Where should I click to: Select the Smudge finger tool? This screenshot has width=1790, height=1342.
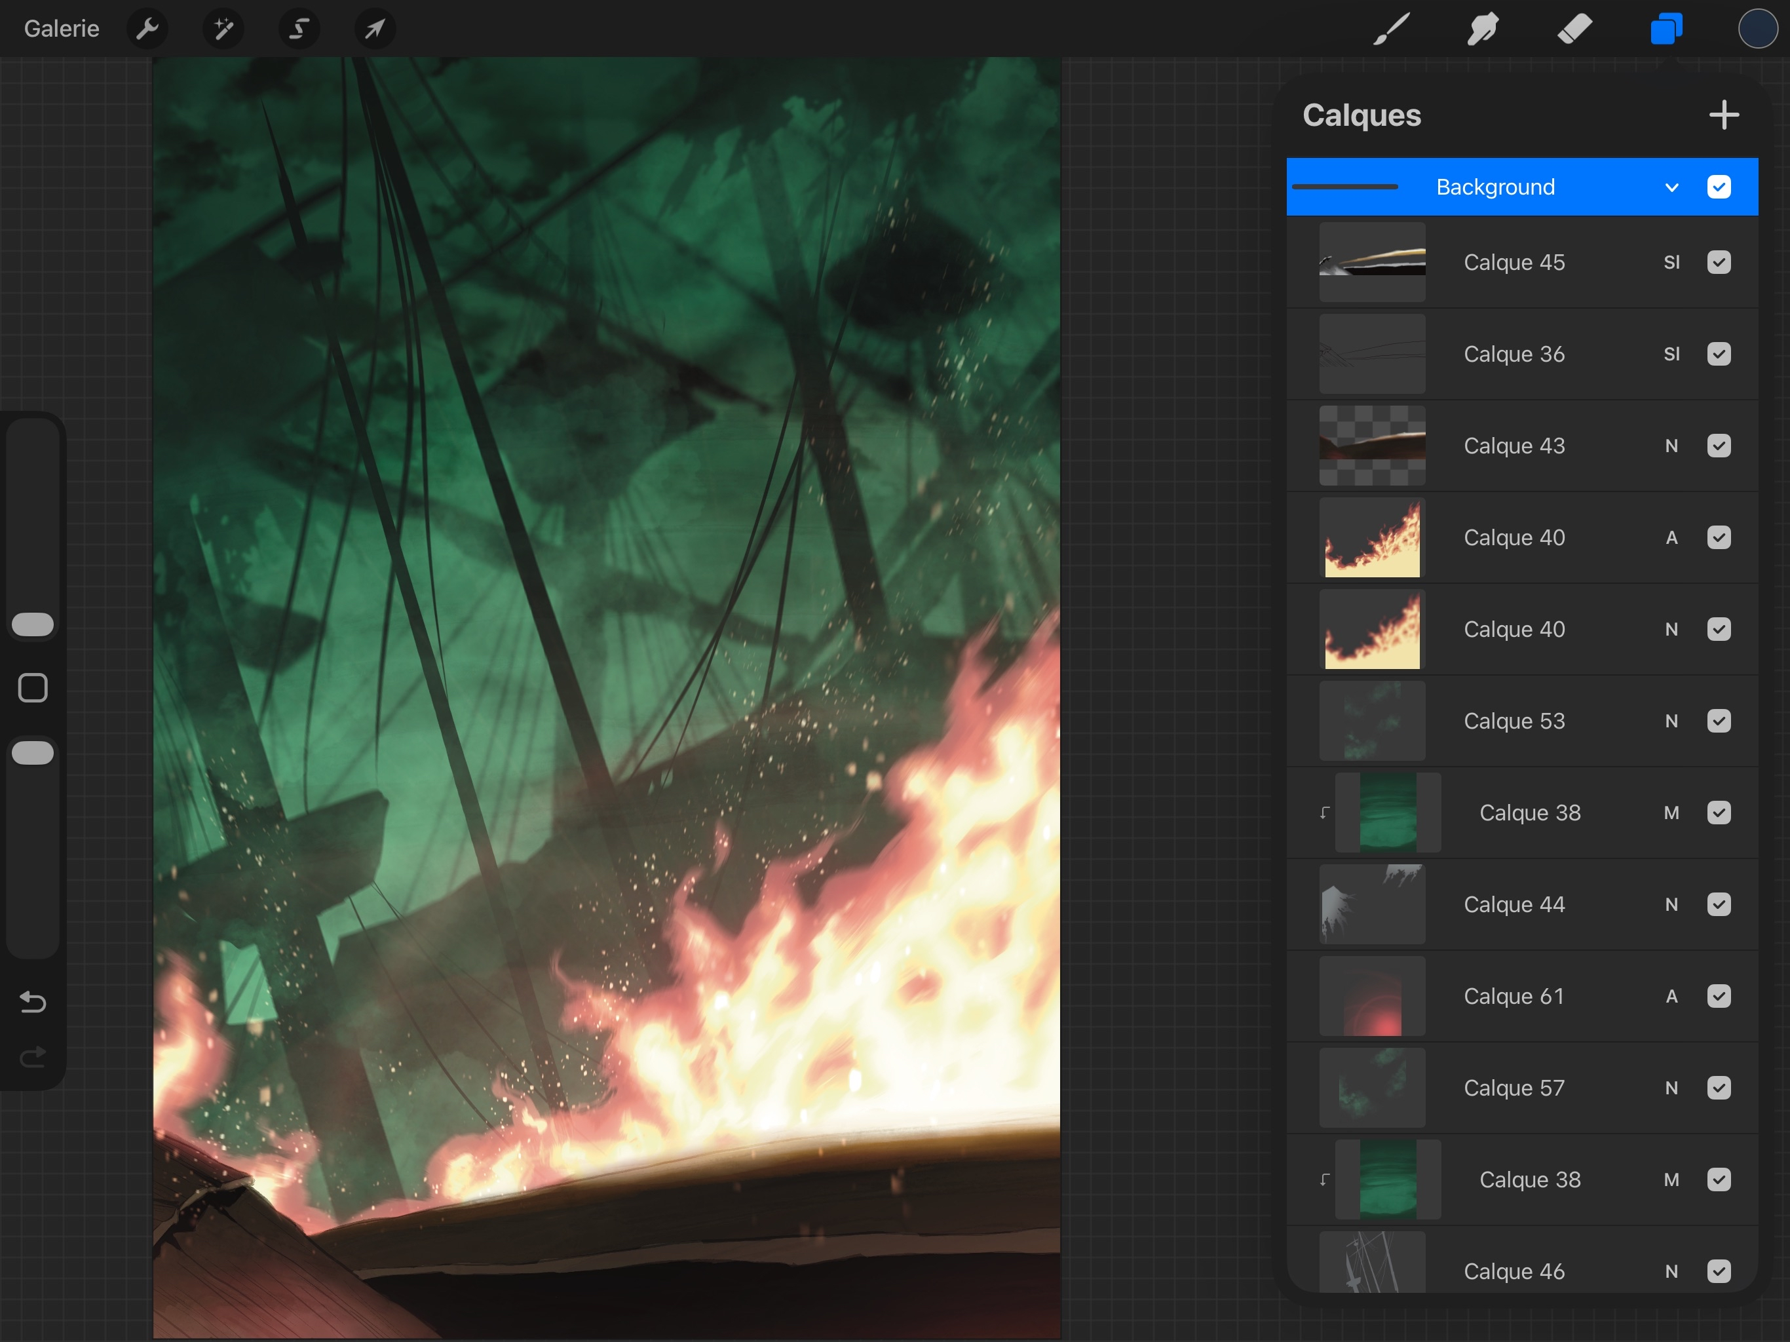tap(1483, 29)
